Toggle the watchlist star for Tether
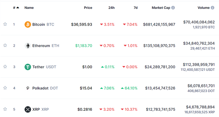Viewport: 219px width, 117px height. pyautogui.click(x=5, y=67)
